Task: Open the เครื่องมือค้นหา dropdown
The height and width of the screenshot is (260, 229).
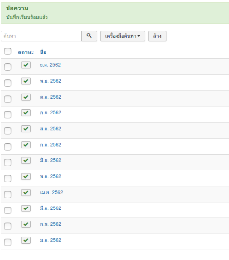Action: point(123,36)
